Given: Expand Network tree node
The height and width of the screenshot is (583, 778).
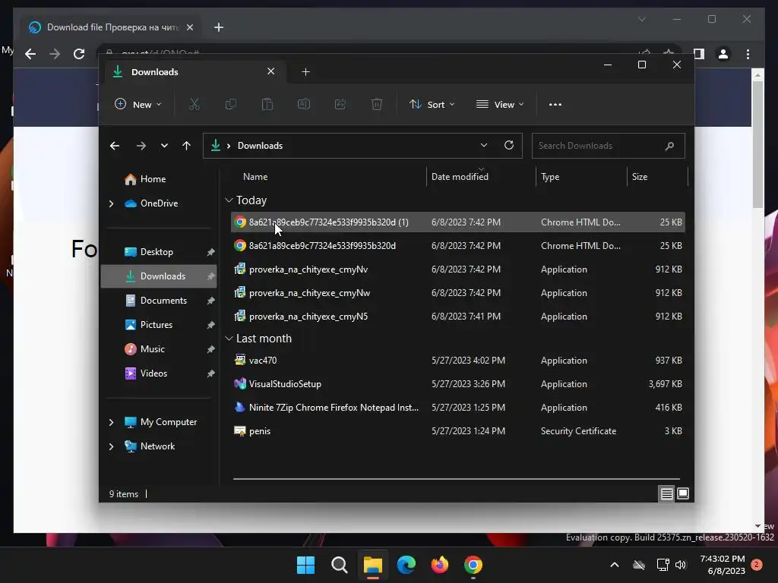Looking at the screenshot, I should (x=111, y=446).
